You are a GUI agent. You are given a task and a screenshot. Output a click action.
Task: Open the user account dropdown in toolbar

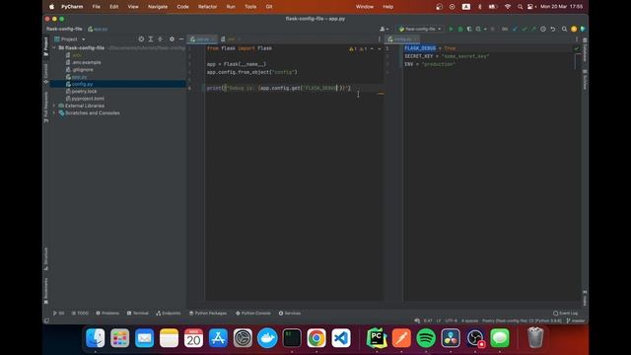(x=384, y=29)
